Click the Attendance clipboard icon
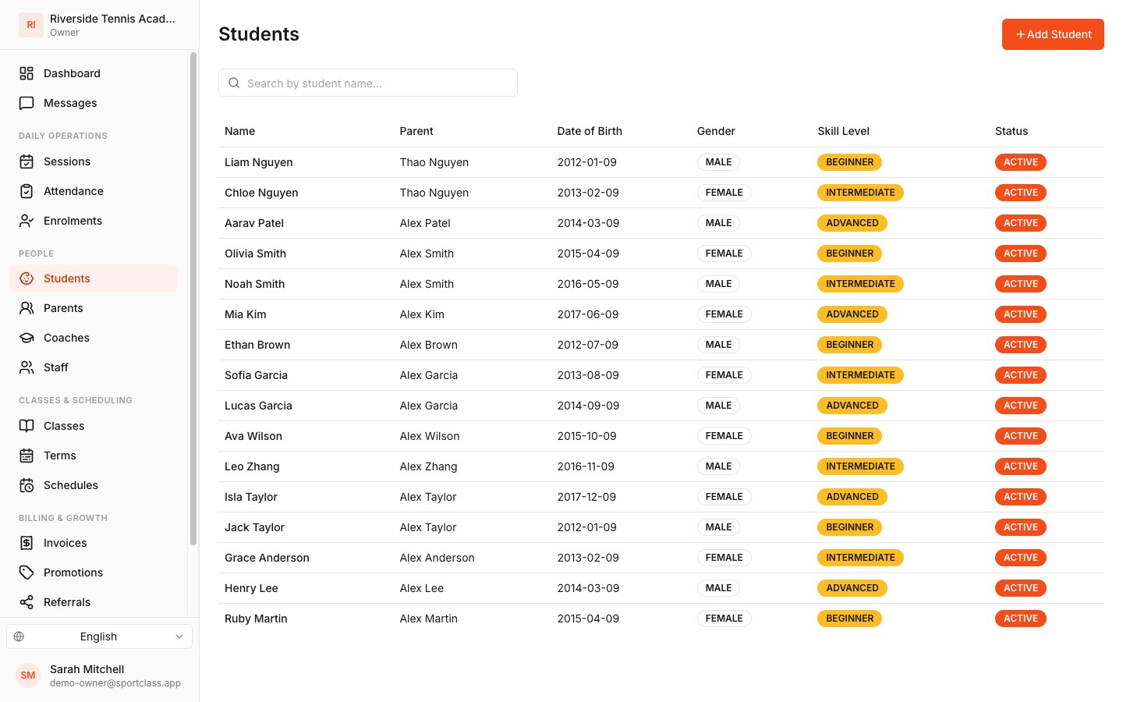Image resolution: width=1123 pixels, height=702 pixels. 27,191
